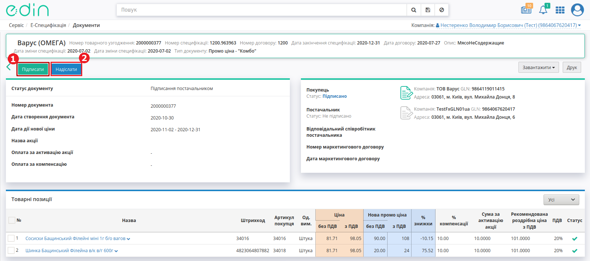Click the Документи breadcrumb
The height and width of the screenshot is (261, 590).
[x=86, y=25]
